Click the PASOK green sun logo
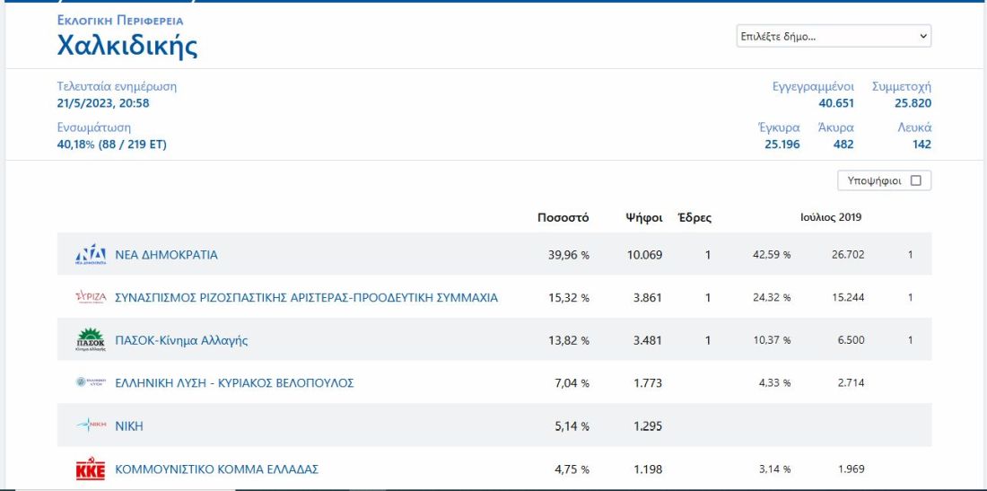The height and width of the screenshot is (491, 987). coord(91,340)
